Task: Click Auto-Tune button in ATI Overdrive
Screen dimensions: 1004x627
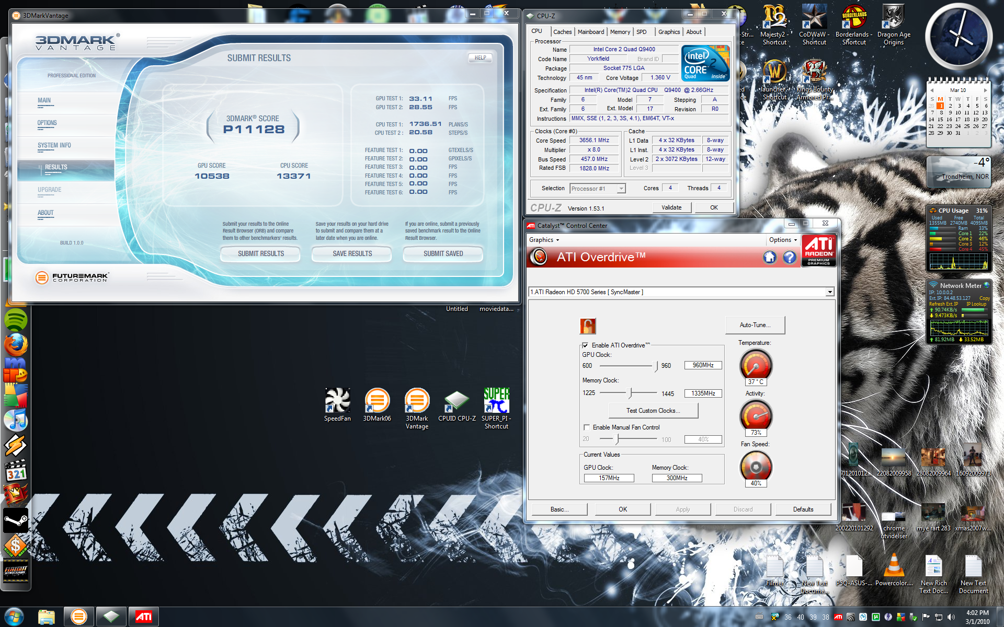Action: 755,325
